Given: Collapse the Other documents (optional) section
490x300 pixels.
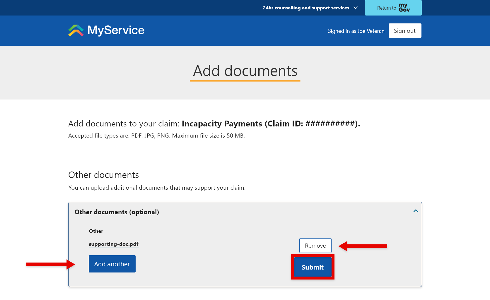Looking at the screenshot, I should click(415, 210).
